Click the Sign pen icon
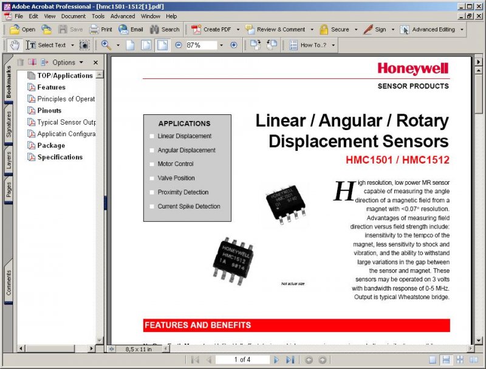Image resolution: width=486 pixels, height=369 pixels. pos(368,29)
